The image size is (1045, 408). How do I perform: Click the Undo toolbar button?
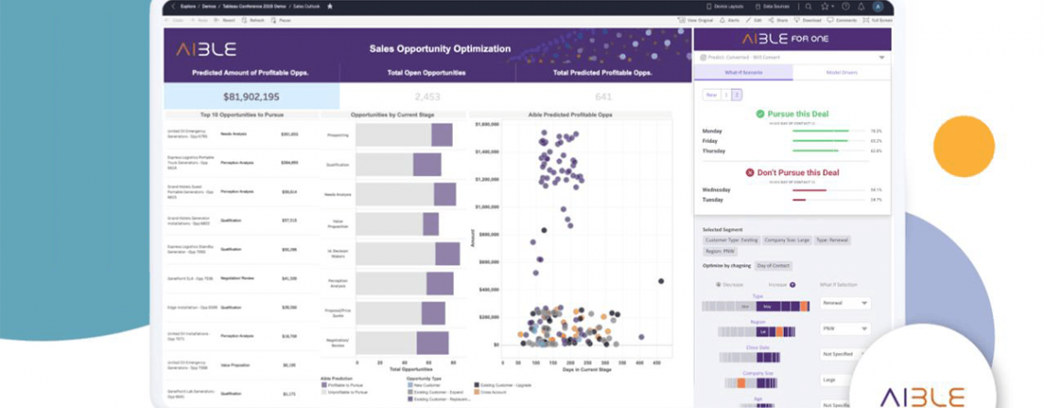tap(174, 20)
